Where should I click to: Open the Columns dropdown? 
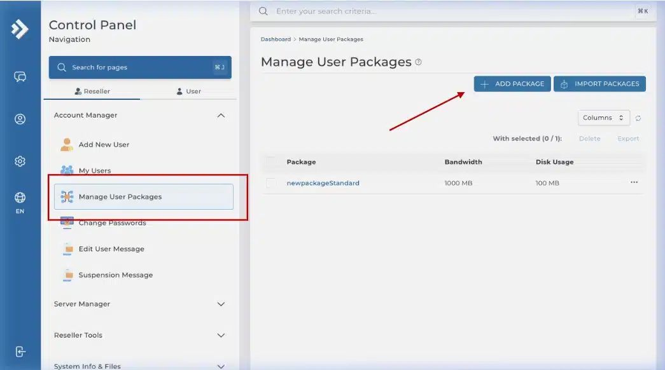click(x=603, y=118)
